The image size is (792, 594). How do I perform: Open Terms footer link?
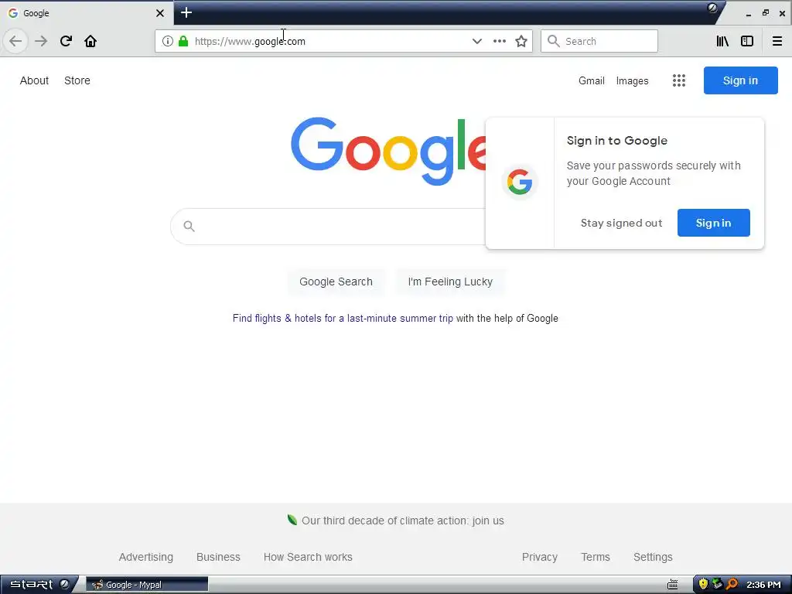coord(596,557)
